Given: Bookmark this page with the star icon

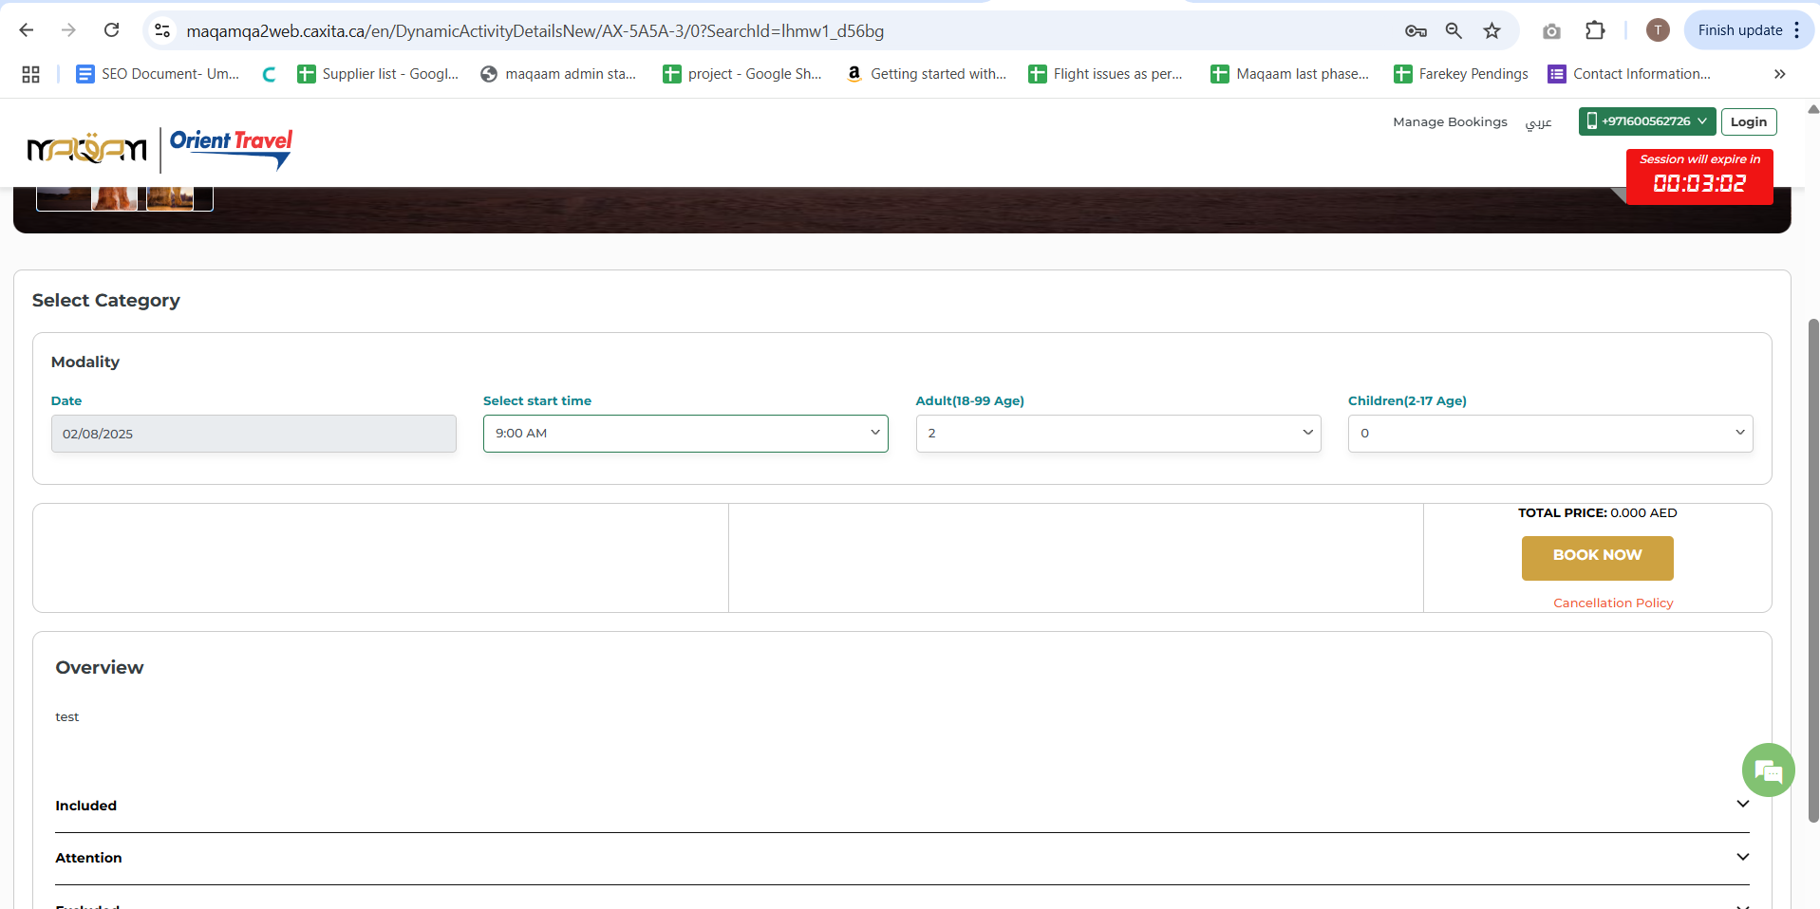Looking at the screenshot, I should click(x=1492, y=30).
